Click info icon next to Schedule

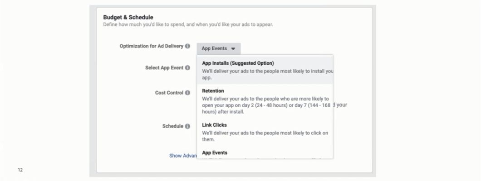(187, 126)
